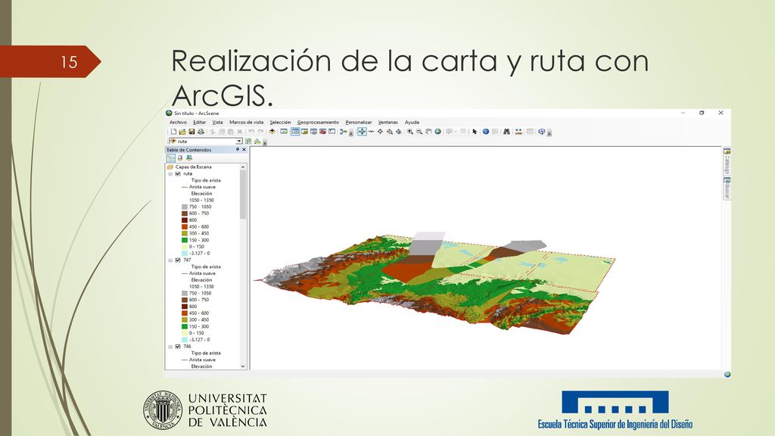The image size is (775, 436).
Task: Select the 747 layer name in the tree
Action: click(x=188, y=260)
